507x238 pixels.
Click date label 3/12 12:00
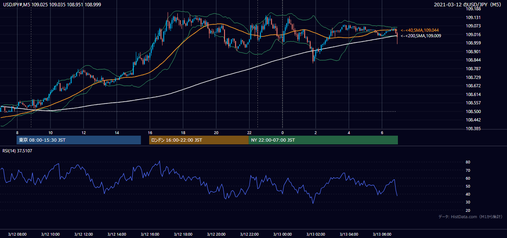point(83,234)
